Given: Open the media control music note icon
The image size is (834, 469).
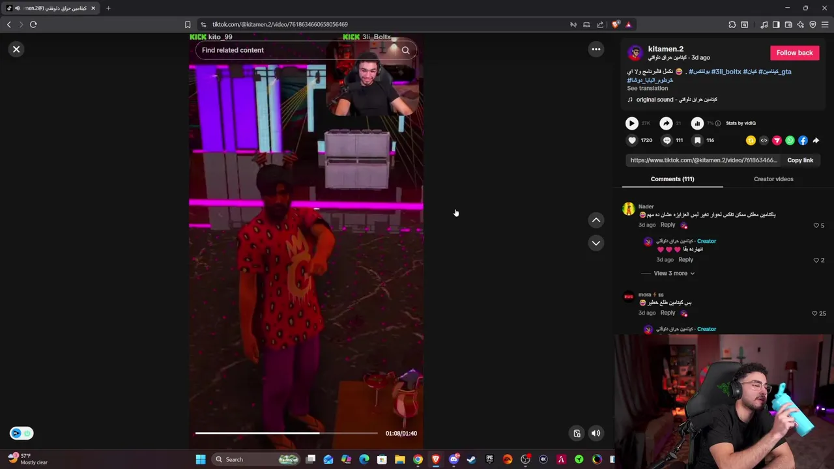Looking at the screenshot, I should 764,25.
